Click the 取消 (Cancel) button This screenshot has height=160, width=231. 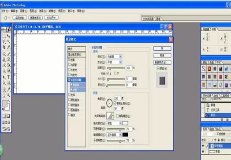(162, 56)
